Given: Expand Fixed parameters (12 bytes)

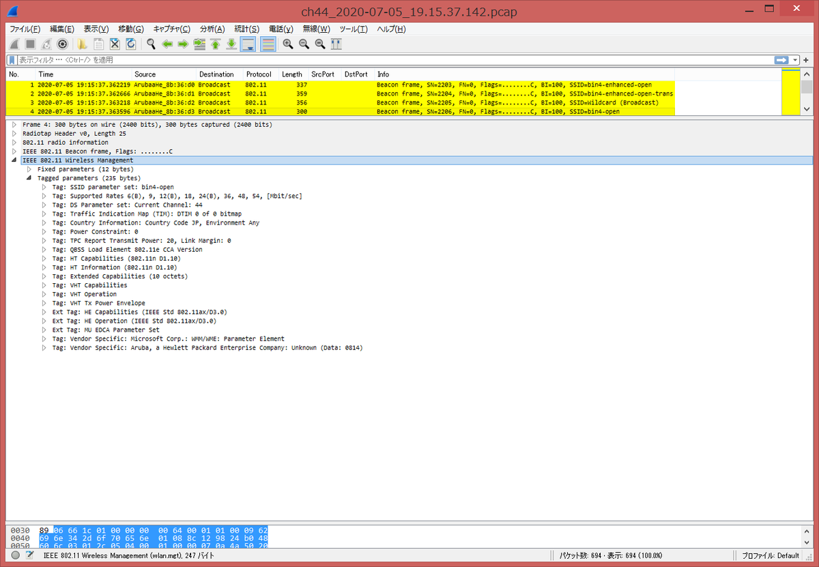Looking at the screenshot, I should 29,169.
